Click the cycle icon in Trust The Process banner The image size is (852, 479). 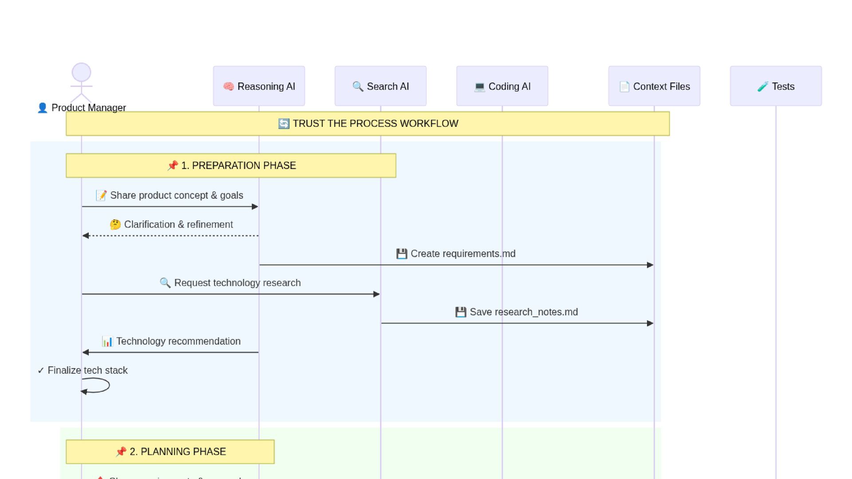click(284, 124)
